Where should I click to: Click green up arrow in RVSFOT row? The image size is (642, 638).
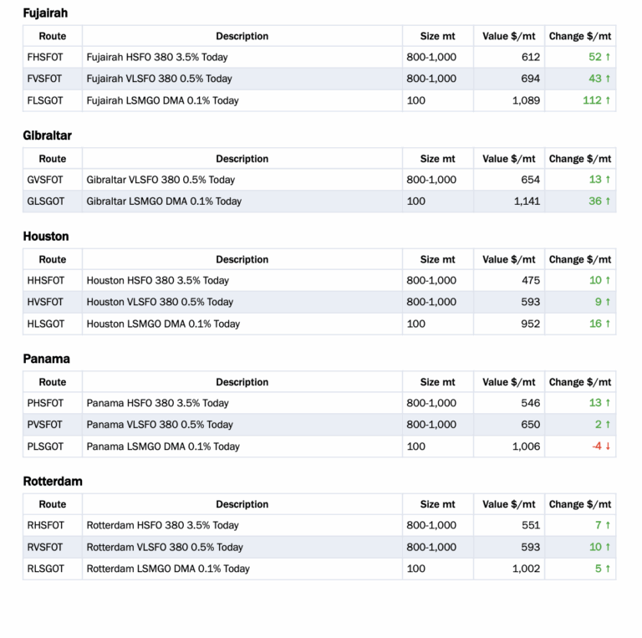[x=608, y=548]
